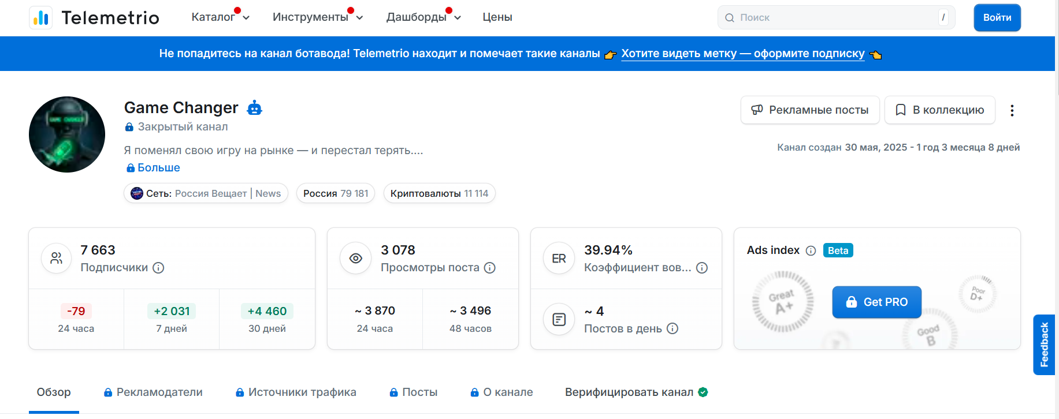Click the subscribers people icon

pyautogui.click(x=56, y=258)
